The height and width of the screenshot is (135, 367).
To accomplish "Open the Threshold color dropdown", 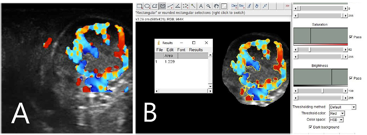I will (x=337, y=113).
